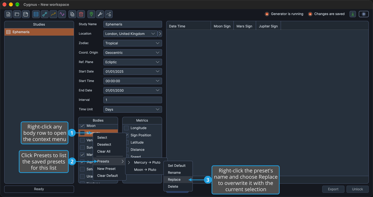Select the Ephemeris study in Studies list
This screenshot has height=197, width=373.
point(39,32)
